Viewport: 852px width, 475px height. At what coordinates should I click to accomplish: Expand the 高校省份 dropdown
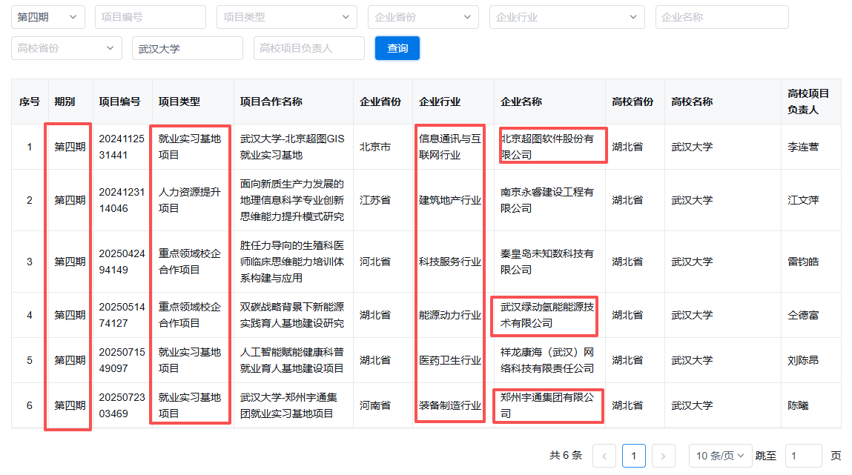pos(66,48)
